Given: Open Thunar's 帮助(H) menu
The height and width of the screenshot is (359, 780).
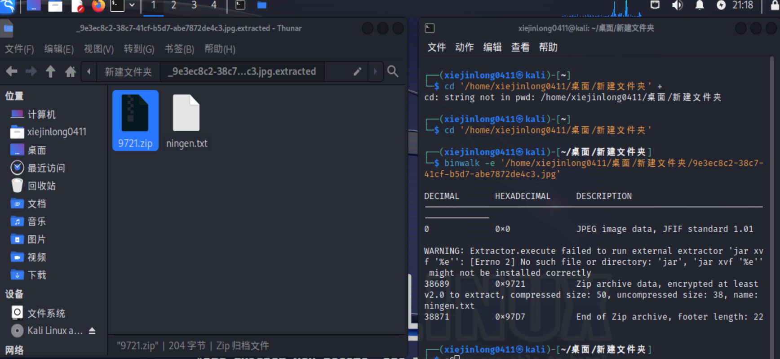Looking at the screenshot, I should [x=220, y=49].
